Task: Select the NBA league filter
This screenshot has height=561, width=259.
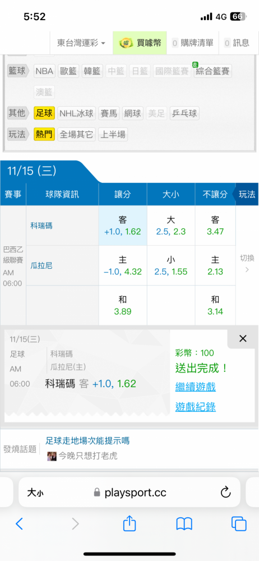Action: coord(44,71)
